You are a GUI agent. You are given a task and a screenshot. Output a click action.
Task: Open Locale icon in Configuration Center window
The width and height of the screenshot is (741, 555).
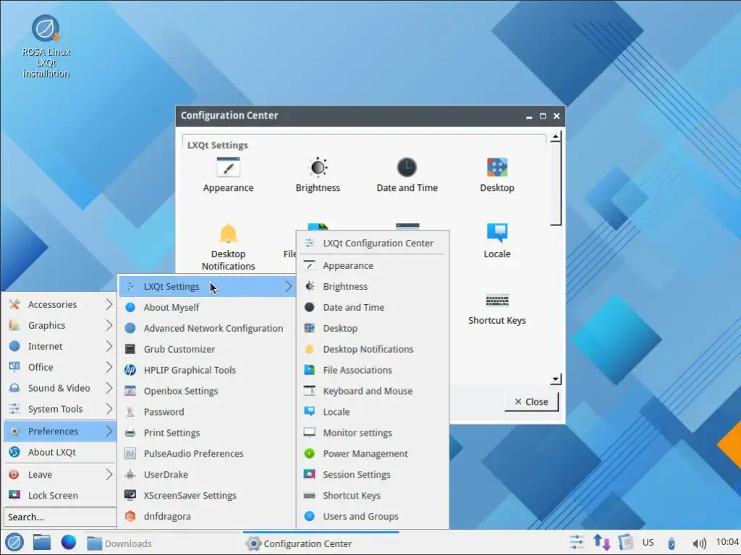(497, 233)
